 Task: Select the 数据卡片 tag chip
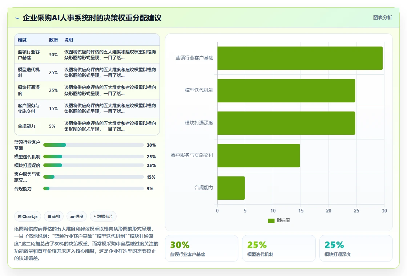pos(103,216)
